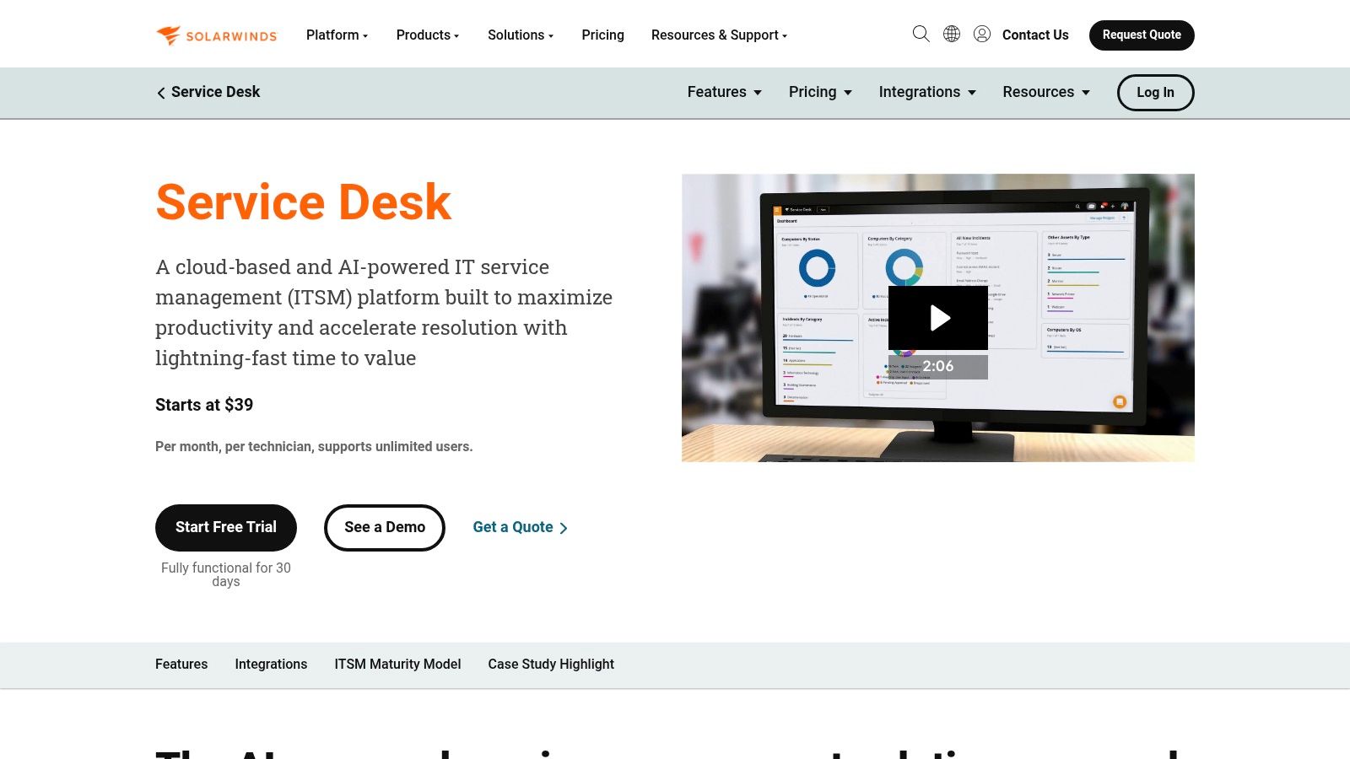Expand the Platform menu
The image size is (1350, 759).
337,35
